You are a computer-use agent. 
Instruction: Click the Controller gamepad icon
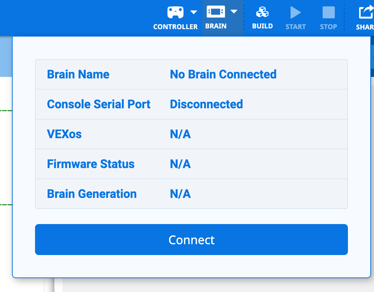tap(175, 12)
